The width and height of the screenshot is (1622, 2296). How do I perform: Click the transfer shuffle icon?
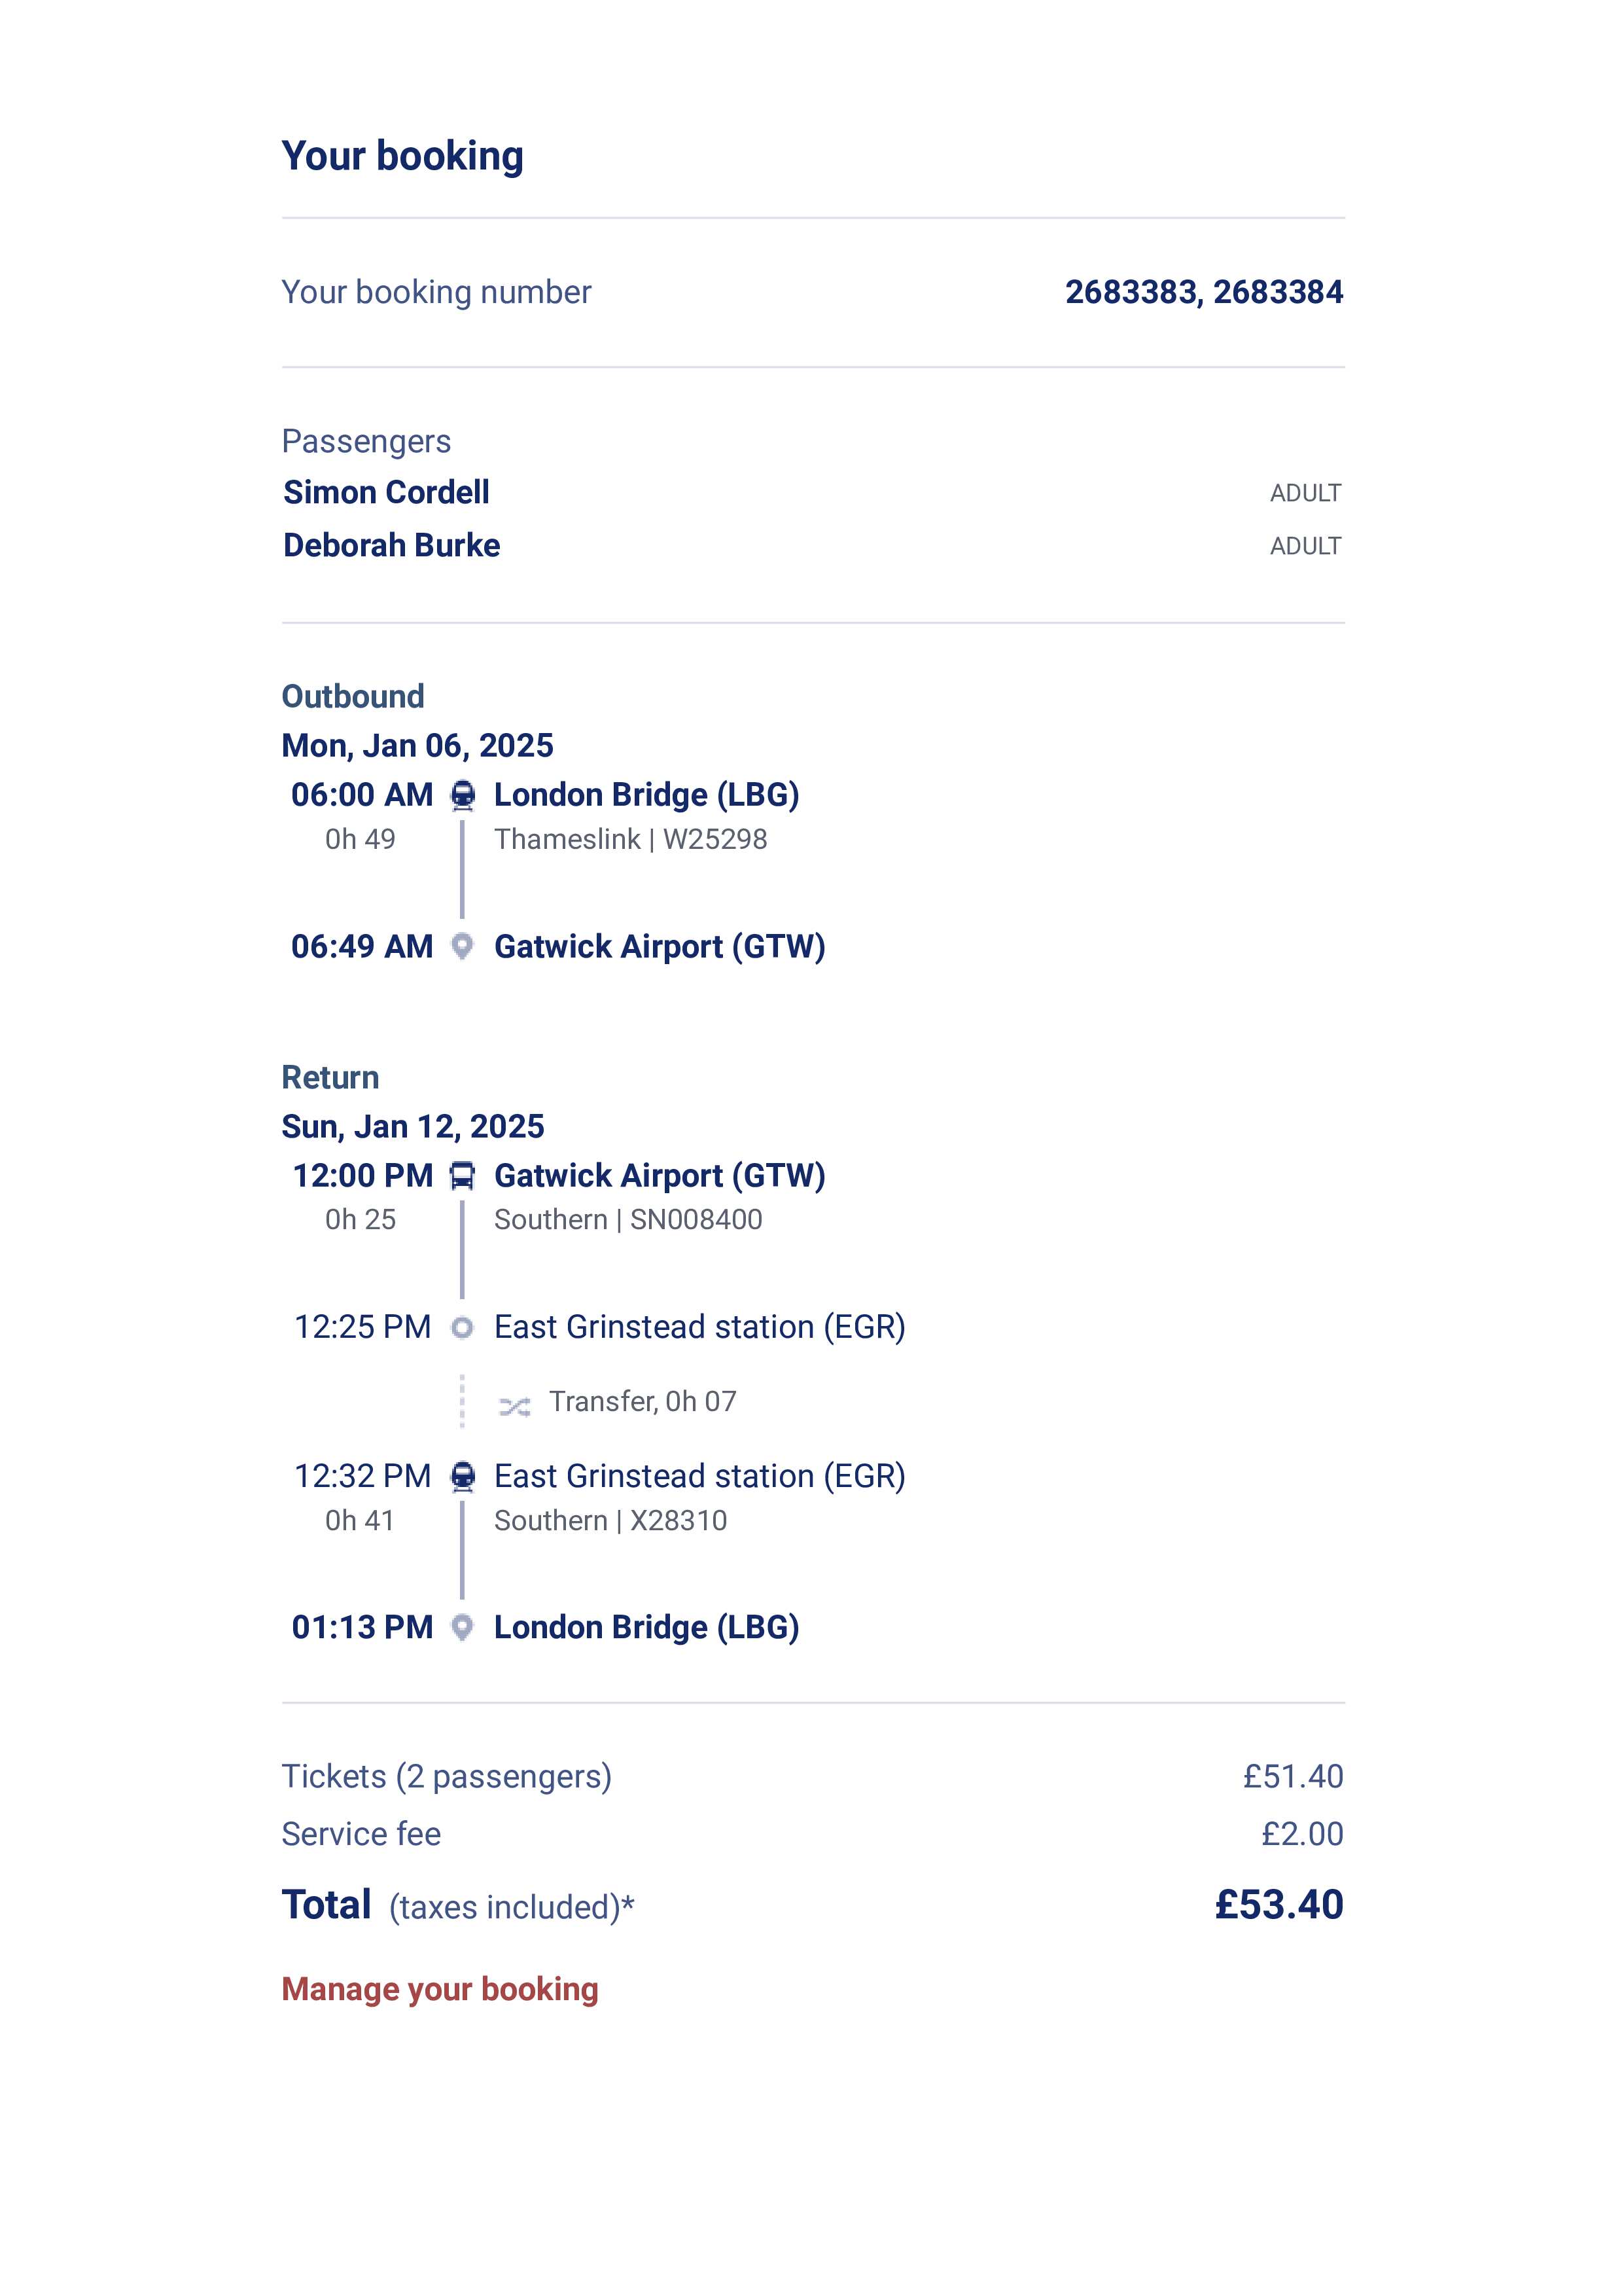515,1407
